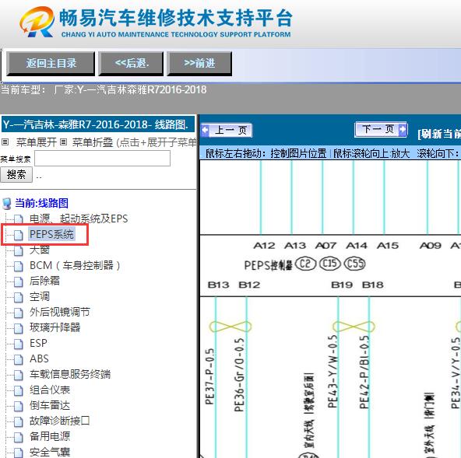This screenshot has width=461, height=458.
Task: Open the 空调 tree item
Action: tap(40, 296)
